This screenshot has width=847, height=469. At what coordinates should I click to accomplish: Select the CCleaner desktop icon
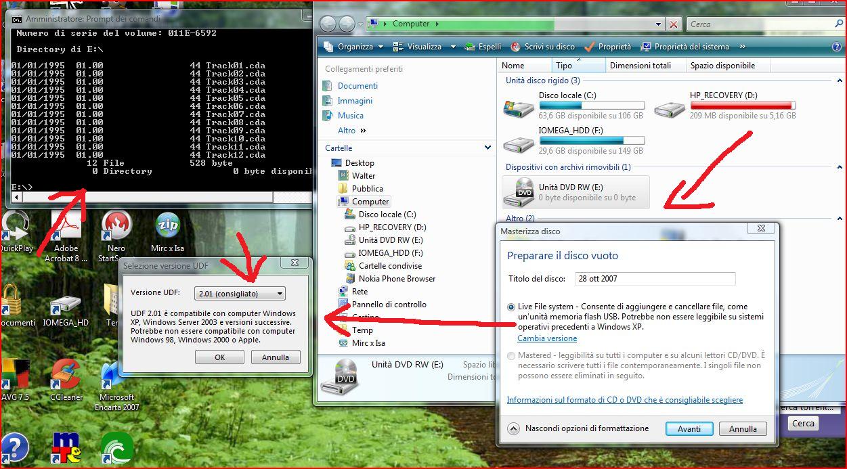(x=66, y=380)
